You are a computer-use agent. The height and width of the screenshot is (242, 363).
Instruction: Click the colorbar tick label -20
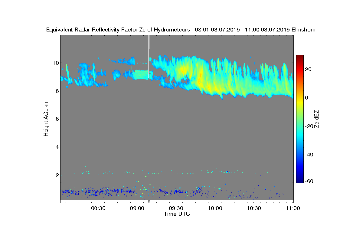309,126
